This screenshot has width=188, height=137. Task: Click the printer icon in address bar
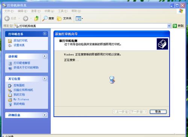coord(17,26)
